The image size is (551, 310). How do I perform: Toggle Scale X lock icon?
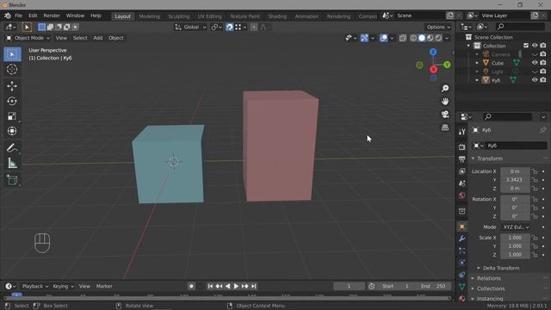tap(535, 238)
